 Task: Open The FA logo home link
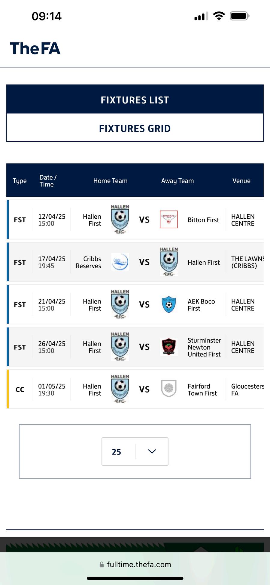pos(35,48)
